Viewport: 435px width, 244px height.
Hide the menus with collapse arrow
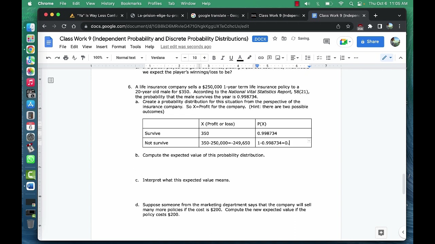(400, 58)
